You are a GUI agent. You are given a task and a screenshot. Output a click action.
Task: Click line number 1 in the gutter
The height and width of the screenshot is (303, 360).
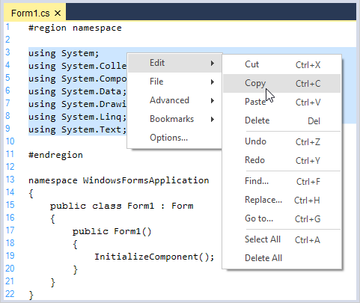click(x=7, y=27)
